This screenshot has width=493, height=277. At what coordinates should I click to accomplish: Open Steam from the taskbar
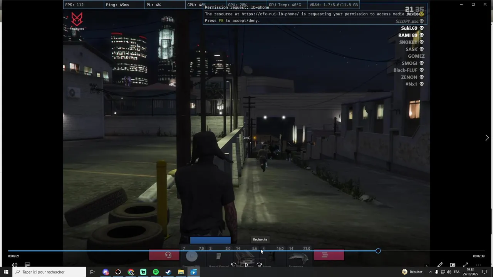click(168, 272)
